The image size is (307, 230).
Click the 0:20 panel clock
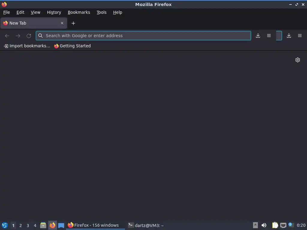click(301, 225)
